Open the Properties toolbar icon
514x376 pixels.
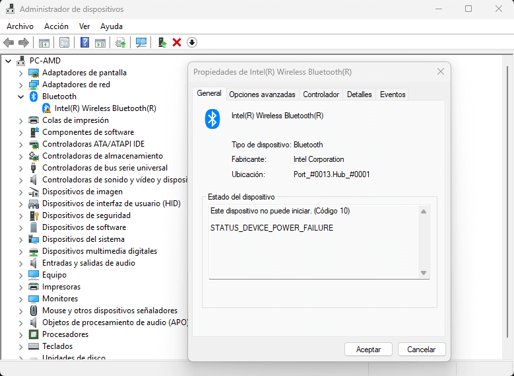(64, 42)
